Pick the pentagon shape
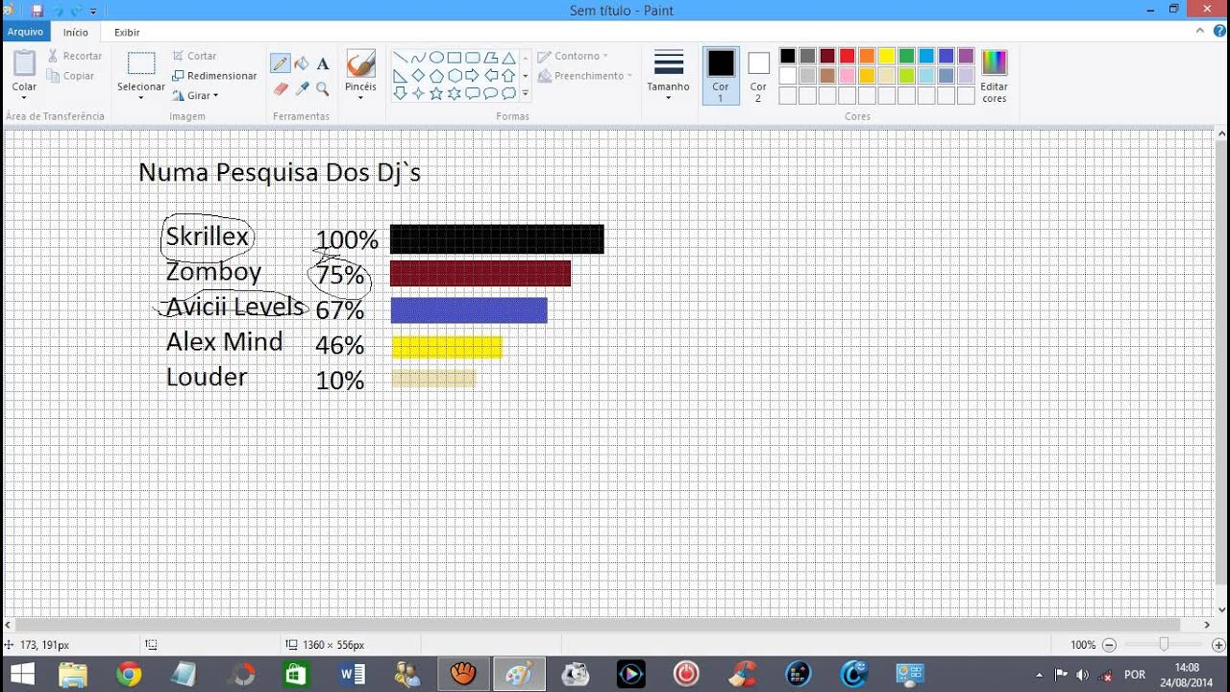This screenshot has width=1230, height=692. (x=436, y=75)
